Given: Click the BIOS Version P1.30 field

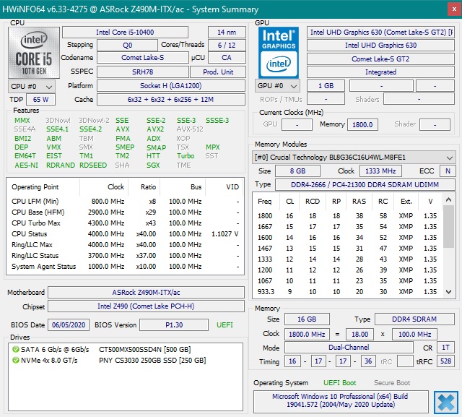Looking at the screenshot, I should pos(174,325).
